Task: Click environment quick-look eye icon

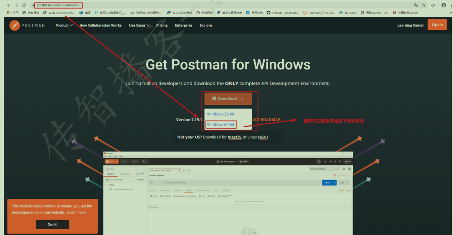Action: [344, 169]
